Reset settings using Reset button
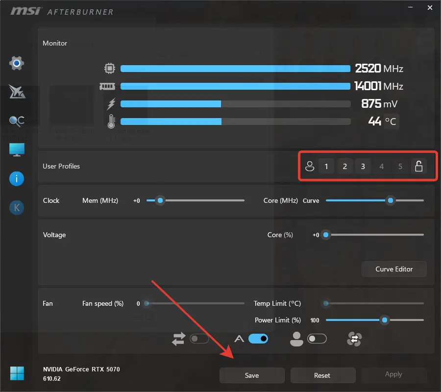 click(x=322, y=375)
